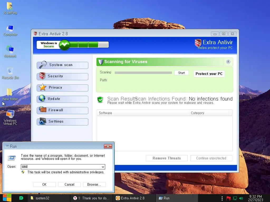
Task: Open the Security section
Action: tap(62, 76)
